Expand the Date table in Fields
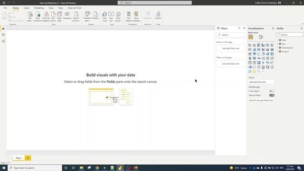 [x=277, y=40]
